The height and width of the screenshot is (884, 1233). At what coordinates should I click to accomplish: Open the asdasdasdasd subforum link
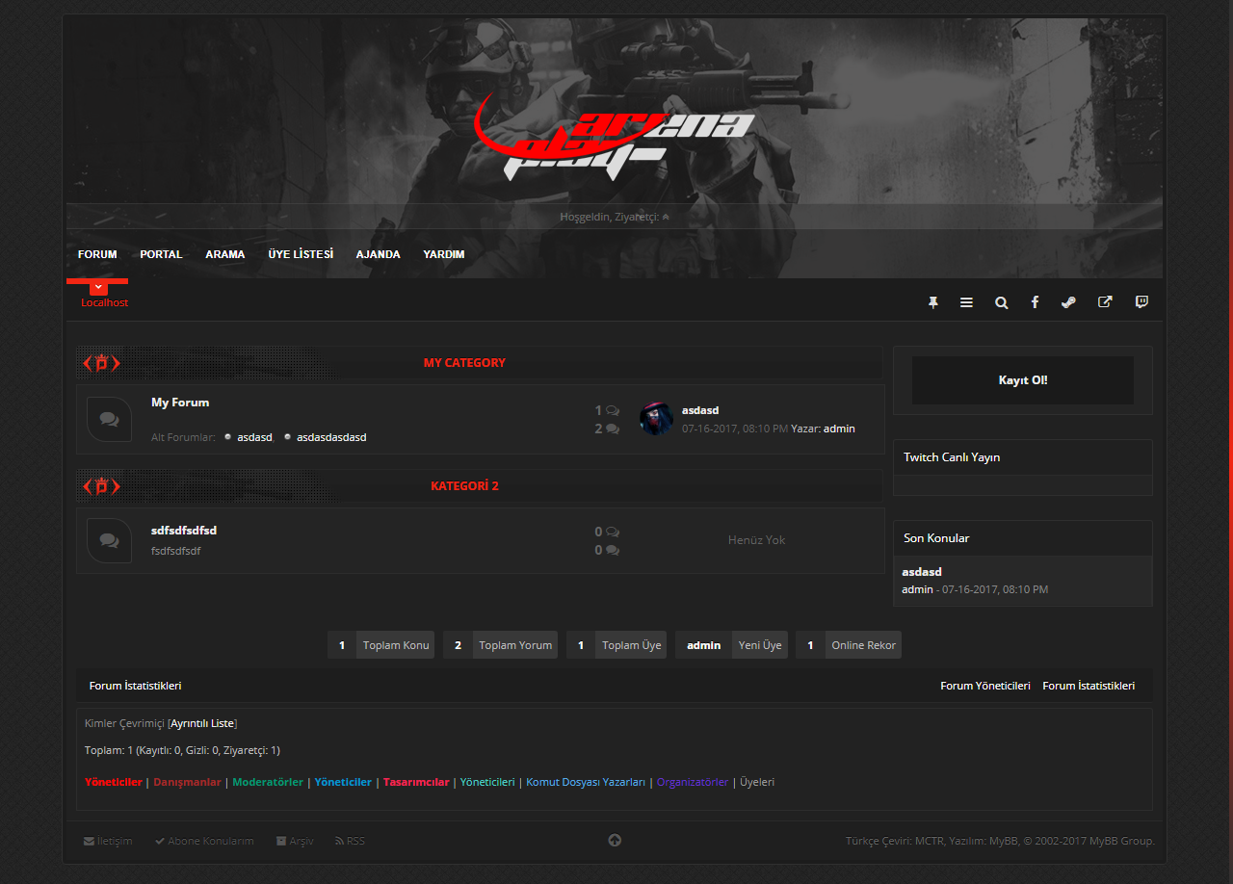pyautogui.click(x=331, y=437)
